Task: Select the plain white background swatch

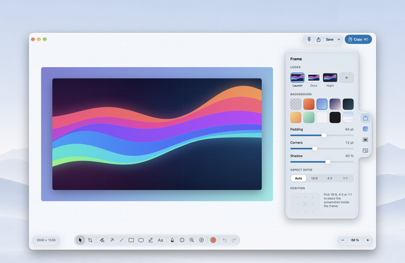Action: coord(322,117)
